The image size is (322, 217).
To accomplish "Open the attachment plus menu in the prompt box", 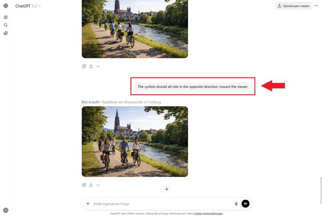I will pos(88,204).
